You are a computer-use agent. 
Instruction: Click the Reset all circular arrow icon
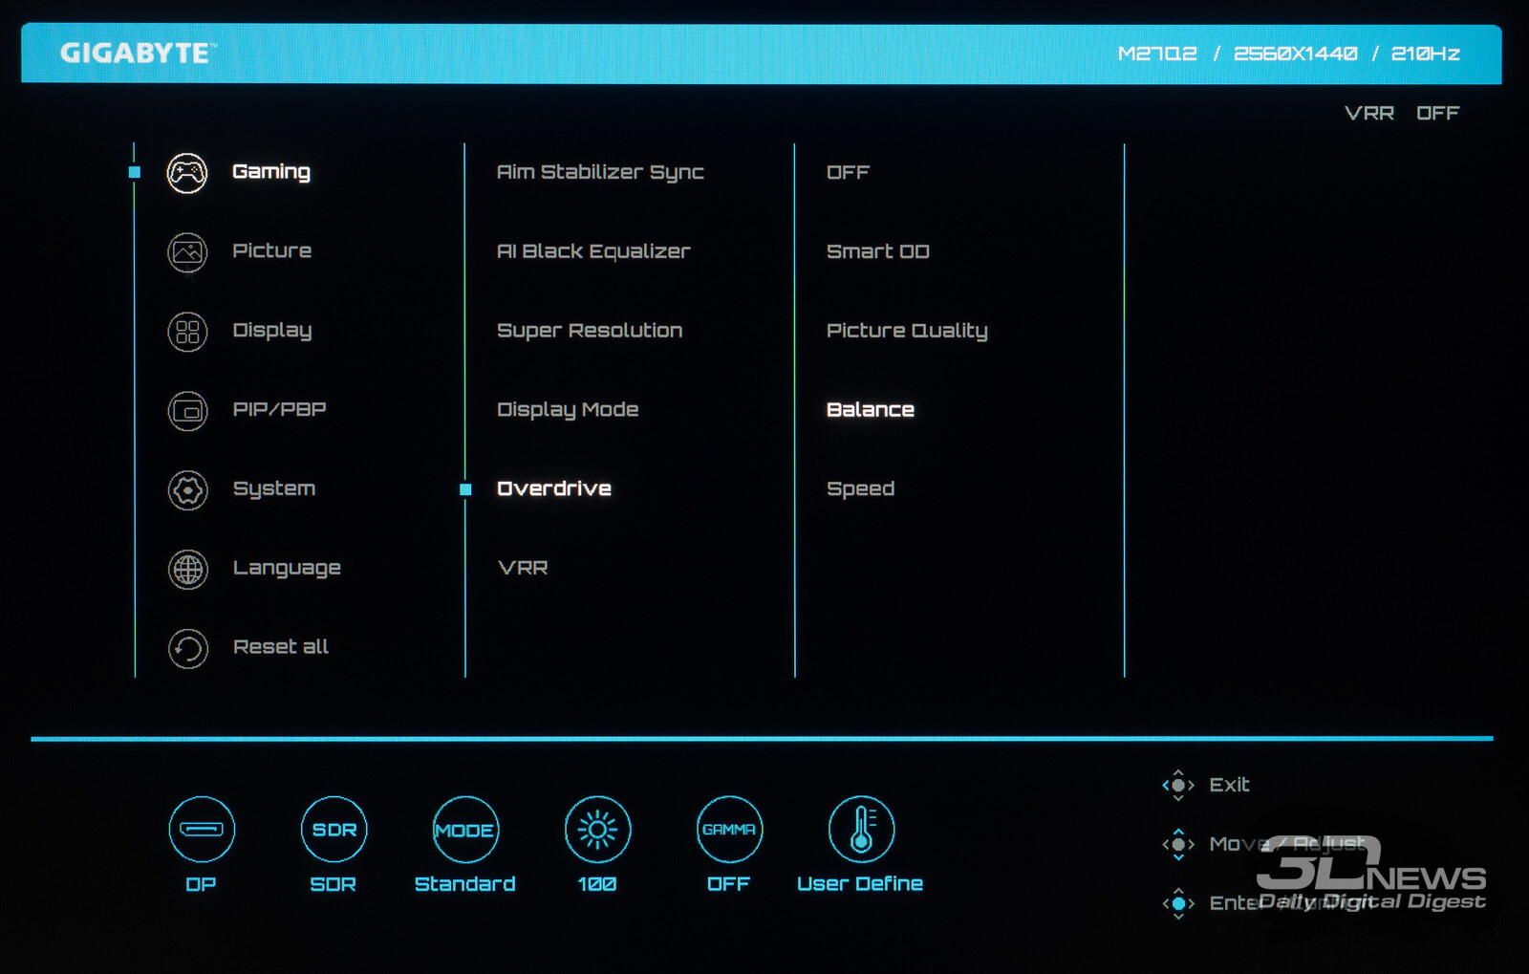[187, 649]
